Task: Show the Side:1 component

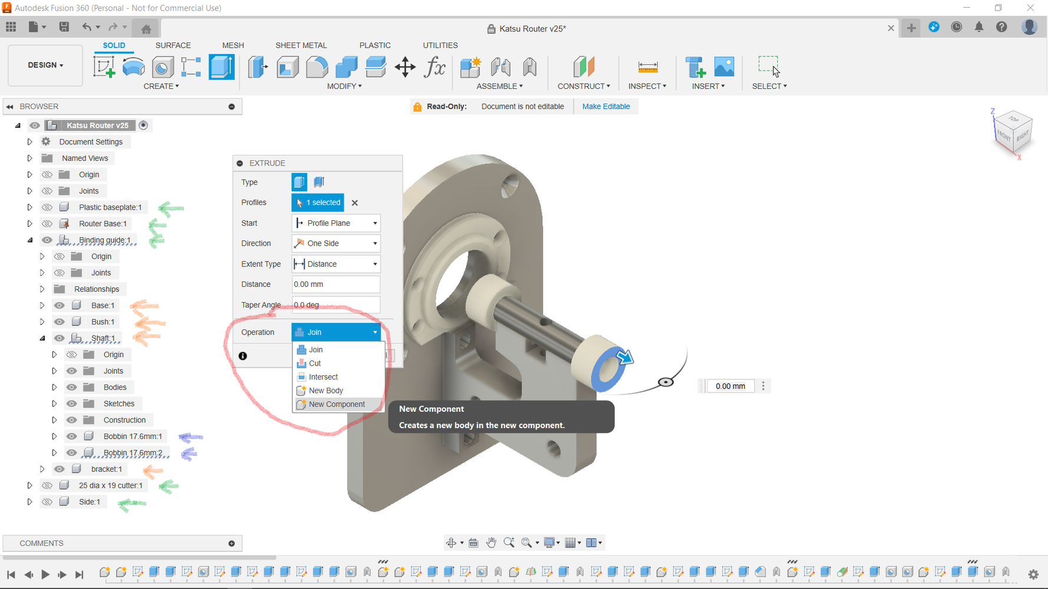Action: click(47, 502)
